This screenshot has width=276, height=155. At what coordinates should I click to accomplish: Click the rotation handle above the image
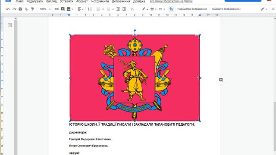coord(135,31)
